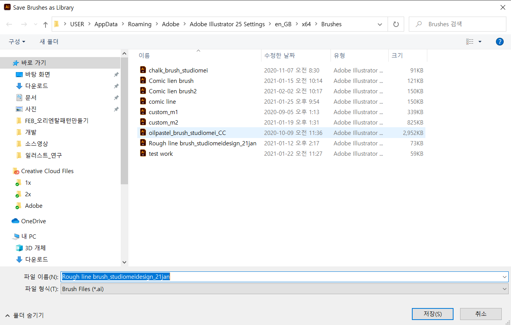Expand the 파일 이름 dropdown arrow
Viewport: 511px width, 325px height.
[504, 277]
